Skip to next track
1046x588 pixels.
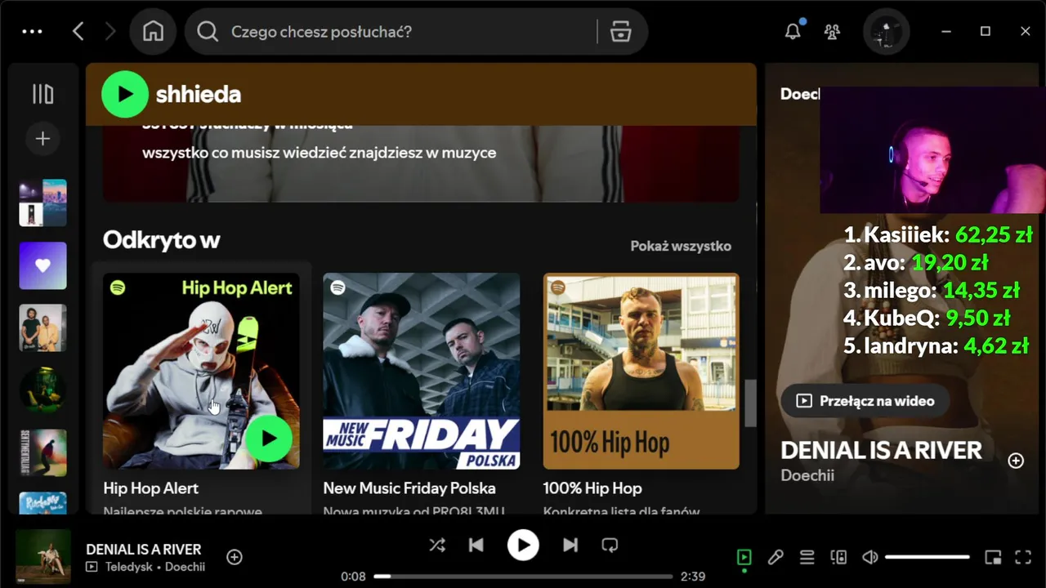(570, 545)
